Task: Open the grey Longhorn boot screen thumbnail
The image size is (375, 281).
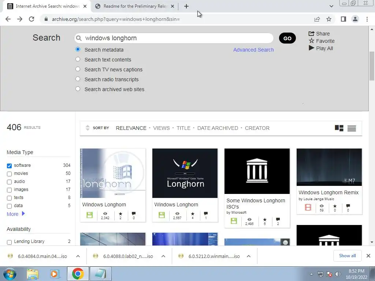Action: (x=113, y=173)
